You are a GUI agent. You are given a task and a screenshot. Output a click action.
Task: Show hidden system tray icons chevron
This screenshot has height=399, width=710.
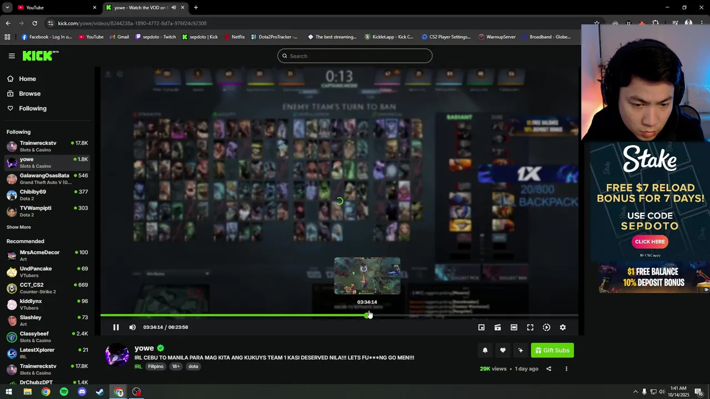635,392
